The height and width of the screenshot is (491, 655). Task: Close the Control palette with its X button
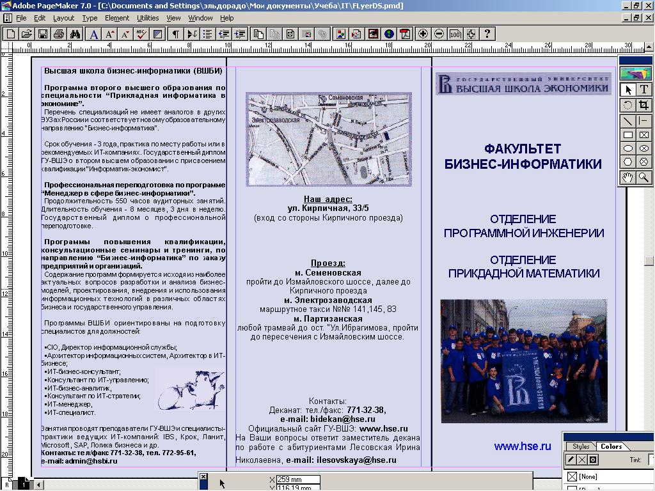[x=203, y=477]
